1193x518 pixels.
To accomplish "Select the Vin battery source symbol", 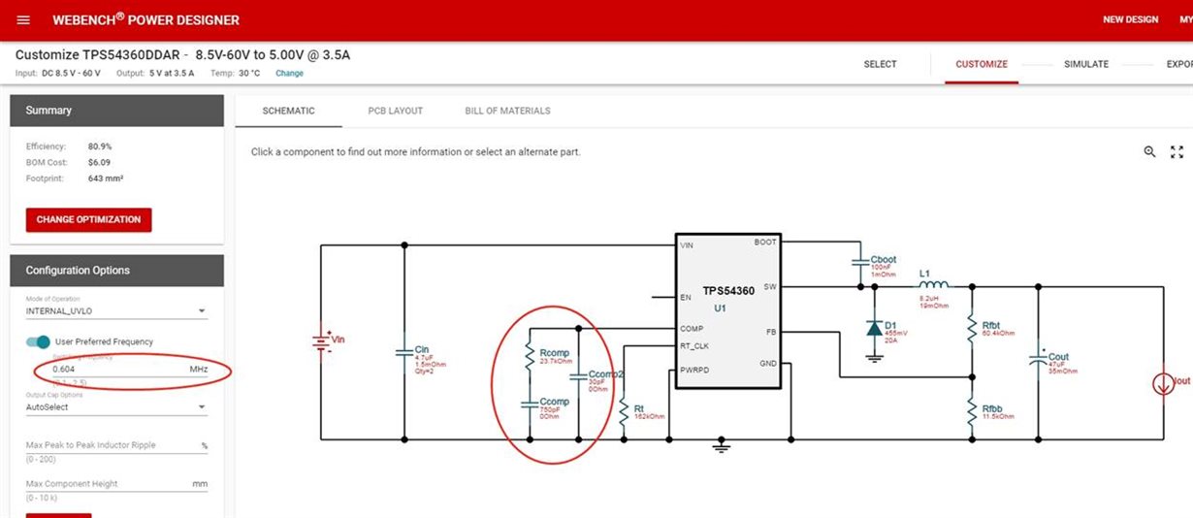I will click(320, 340).
